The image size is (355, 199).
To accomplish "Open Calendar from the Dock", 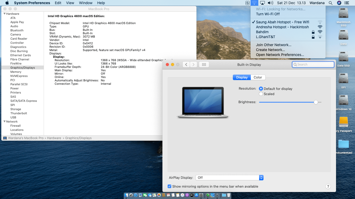I will (x=168, y=195).
